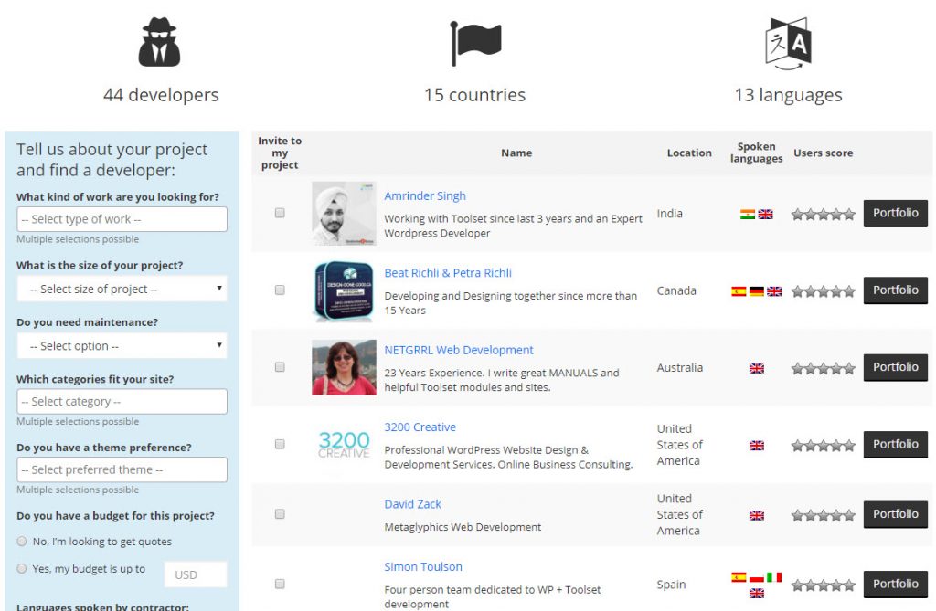This screenshot has width=936, height=611.
Task: Tick invite checkbox for David Zack
Action: (x=280, y=514)
